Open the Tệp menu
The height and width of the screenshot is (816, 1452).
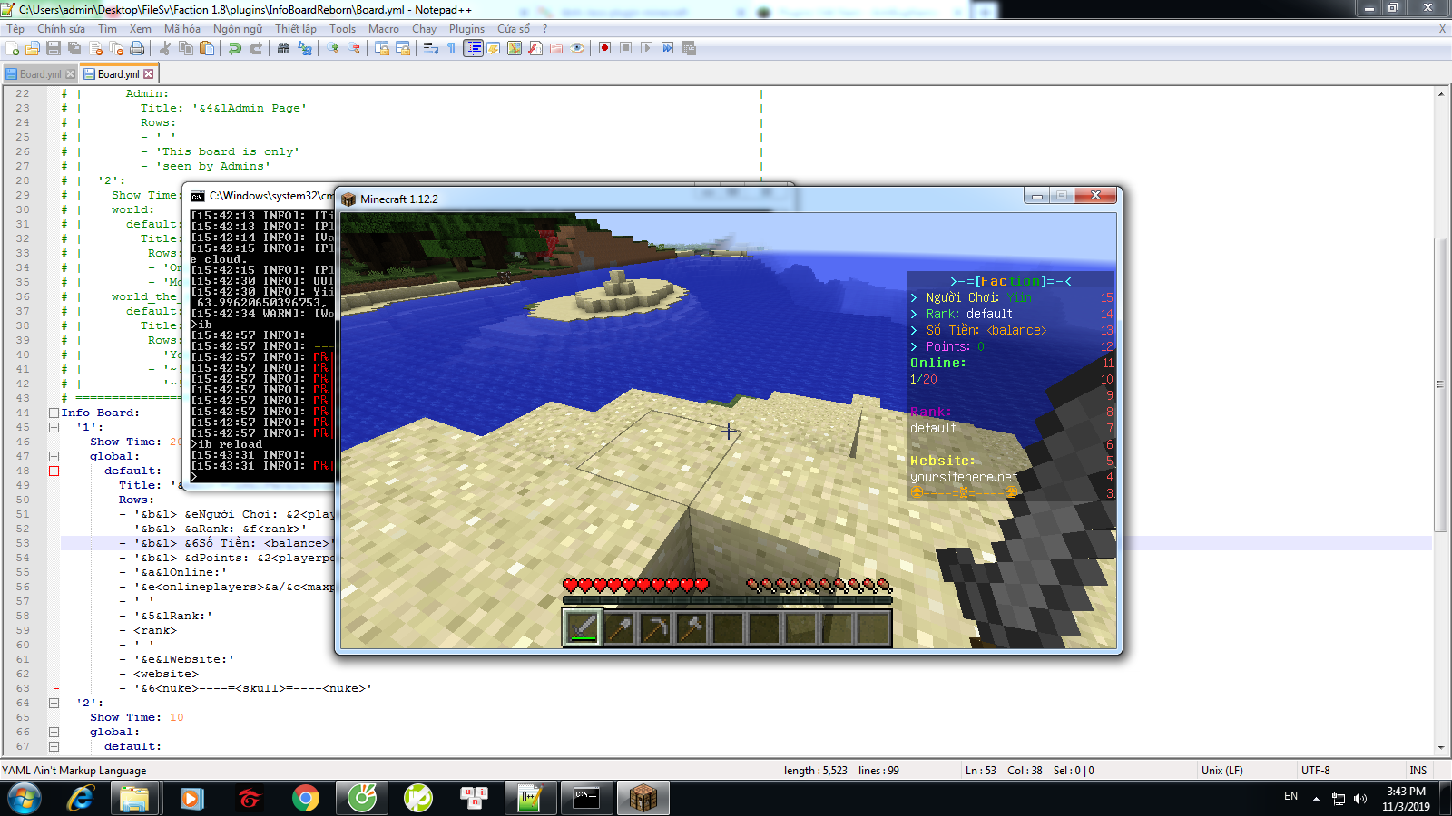pyautogui.click(x=16, y=29)
